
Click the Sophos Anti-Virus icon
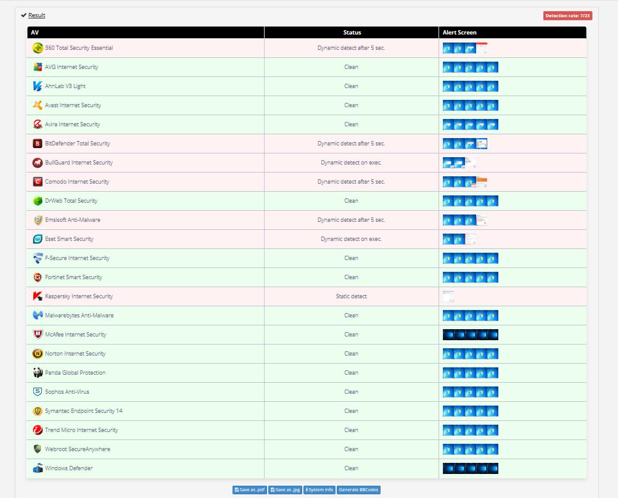point(38,391)
